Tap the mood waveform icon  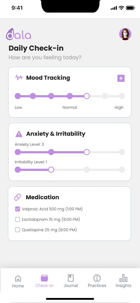pyautogui.click(x=19, y=78)
